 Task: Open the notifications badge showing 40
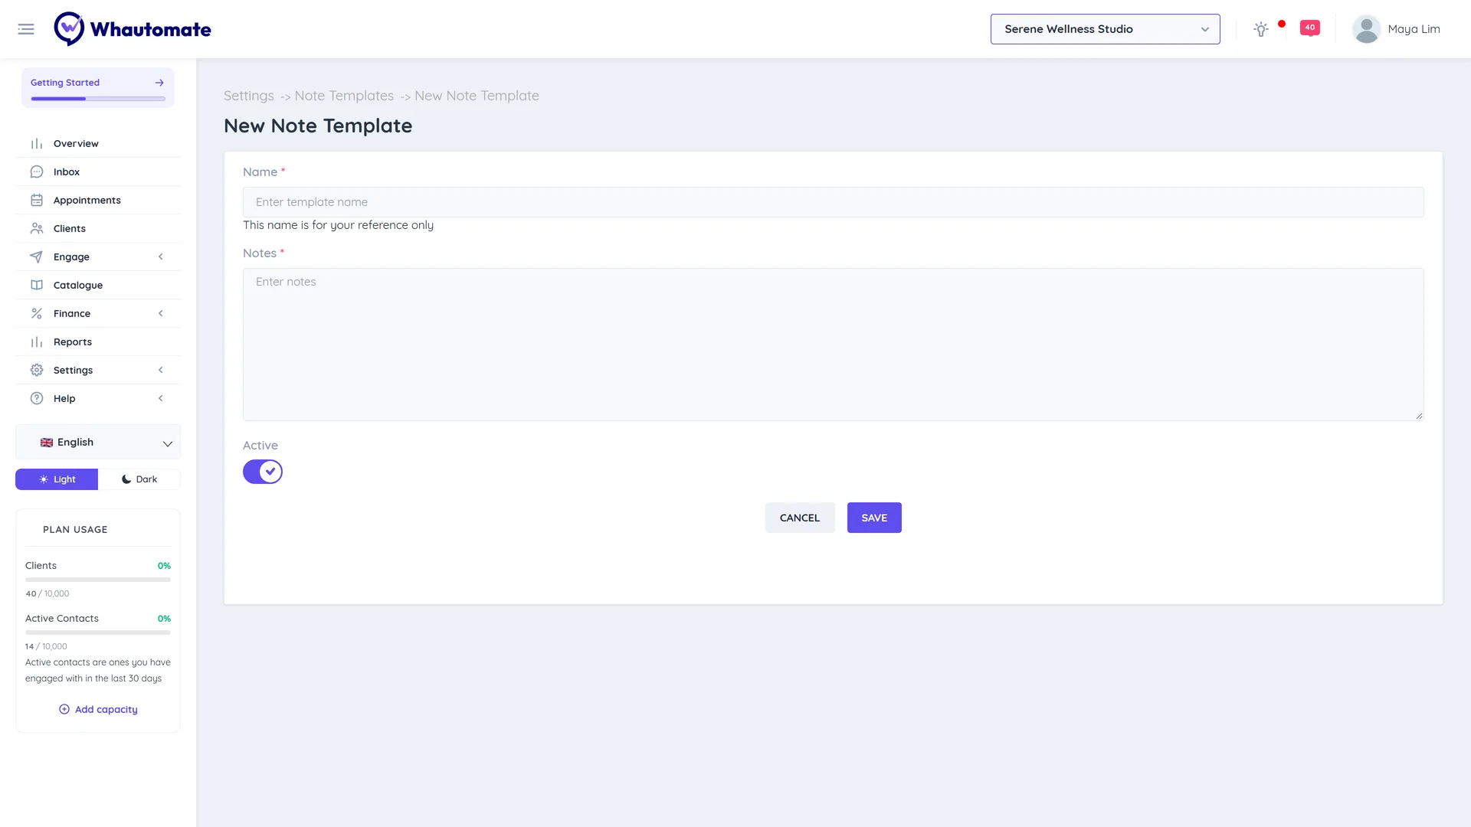click(1310, 28)
